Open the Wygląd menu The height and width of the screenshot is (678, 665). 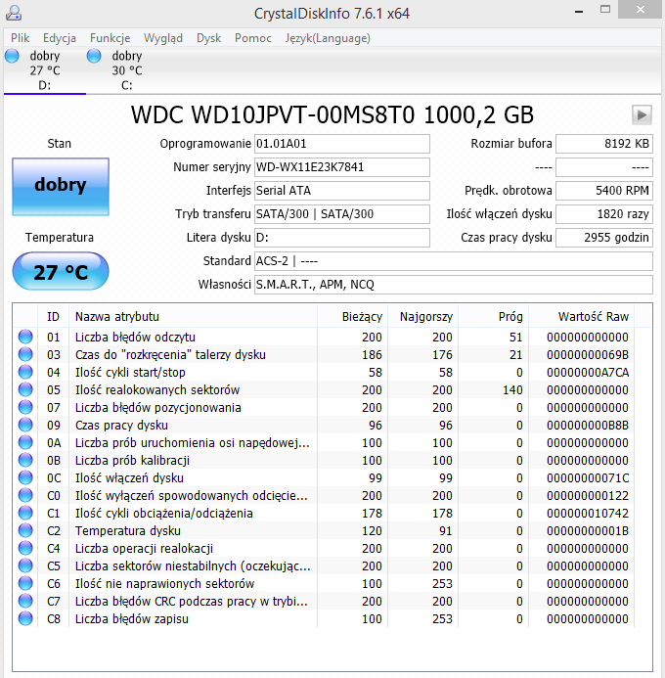point(163,38)
